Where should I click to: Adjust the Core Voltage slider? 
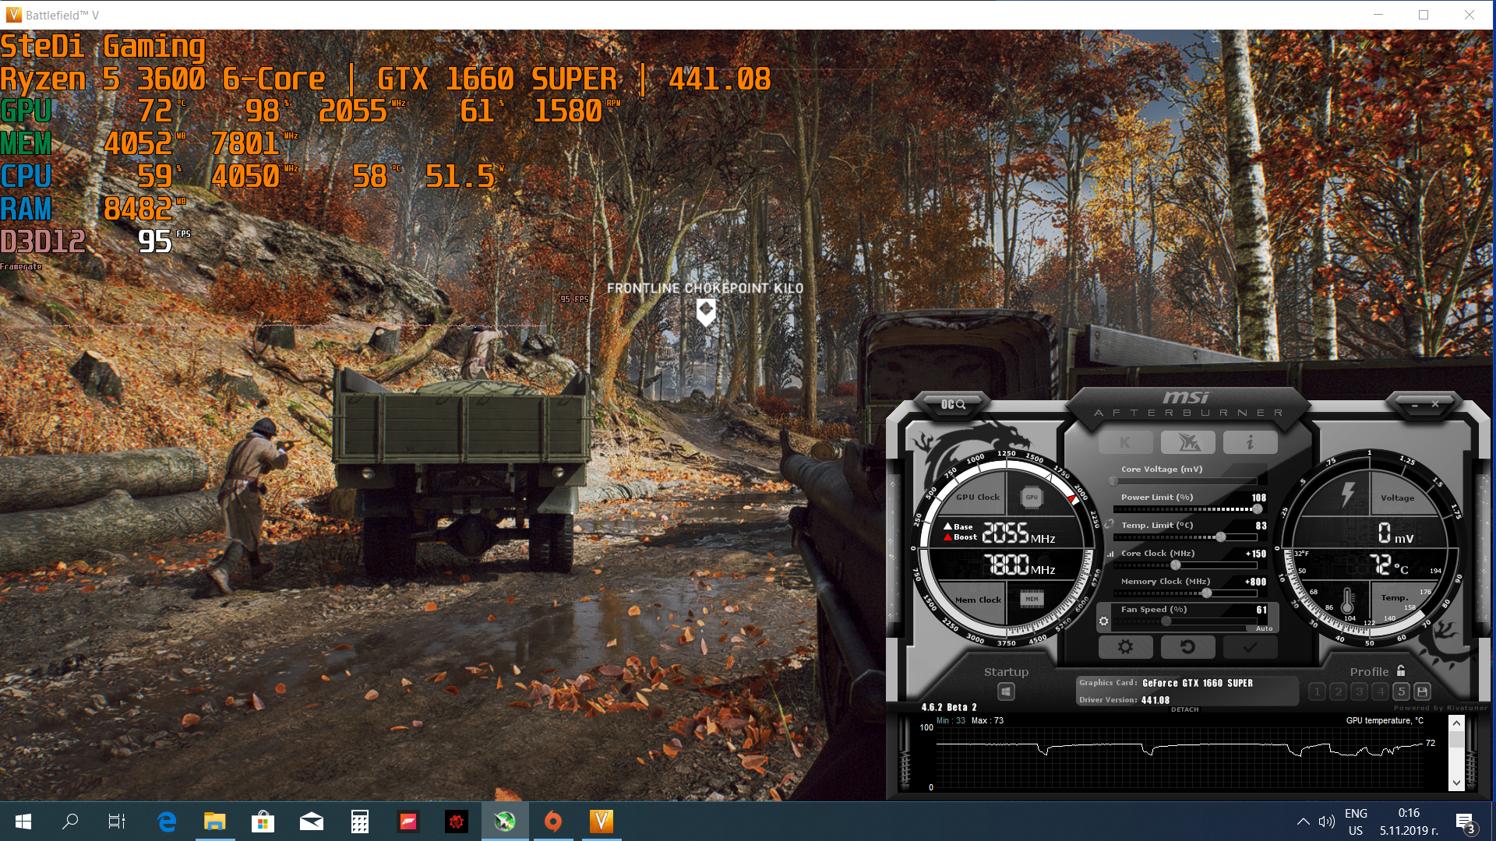1184,481
